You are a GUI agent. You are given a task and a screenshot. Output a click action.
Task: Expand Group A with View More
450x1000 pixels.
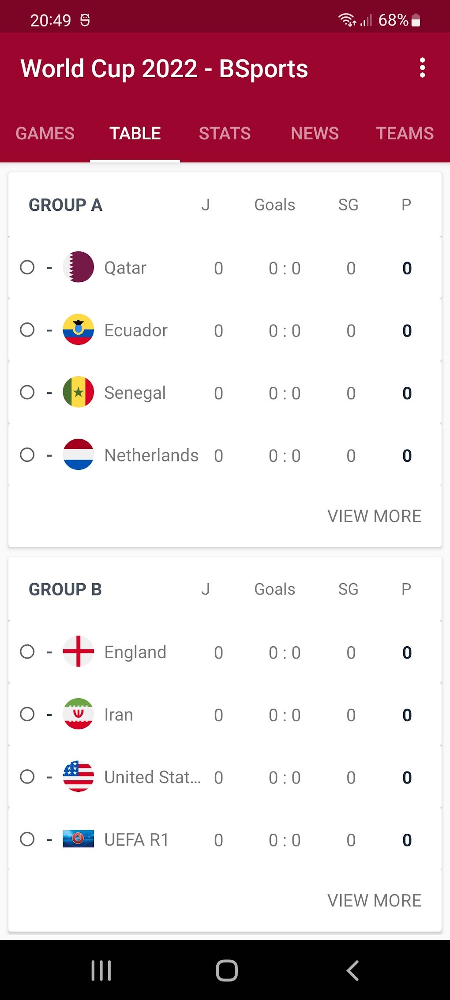pyautogui.click(x=374, y=516)
